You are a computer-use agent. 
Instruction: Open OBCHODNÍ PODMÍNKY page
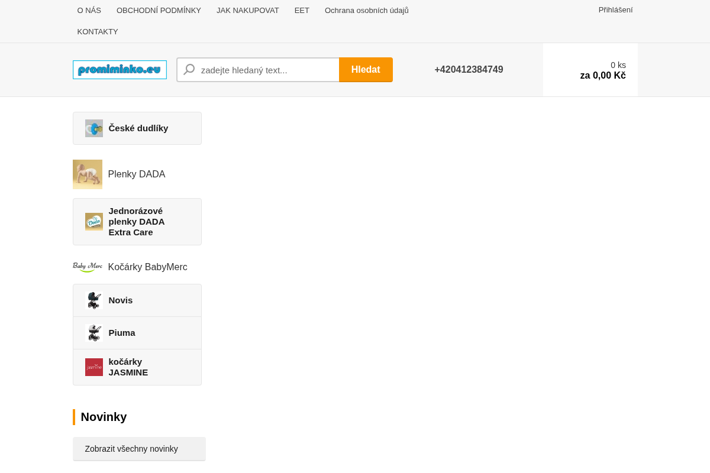coord(159,10)
